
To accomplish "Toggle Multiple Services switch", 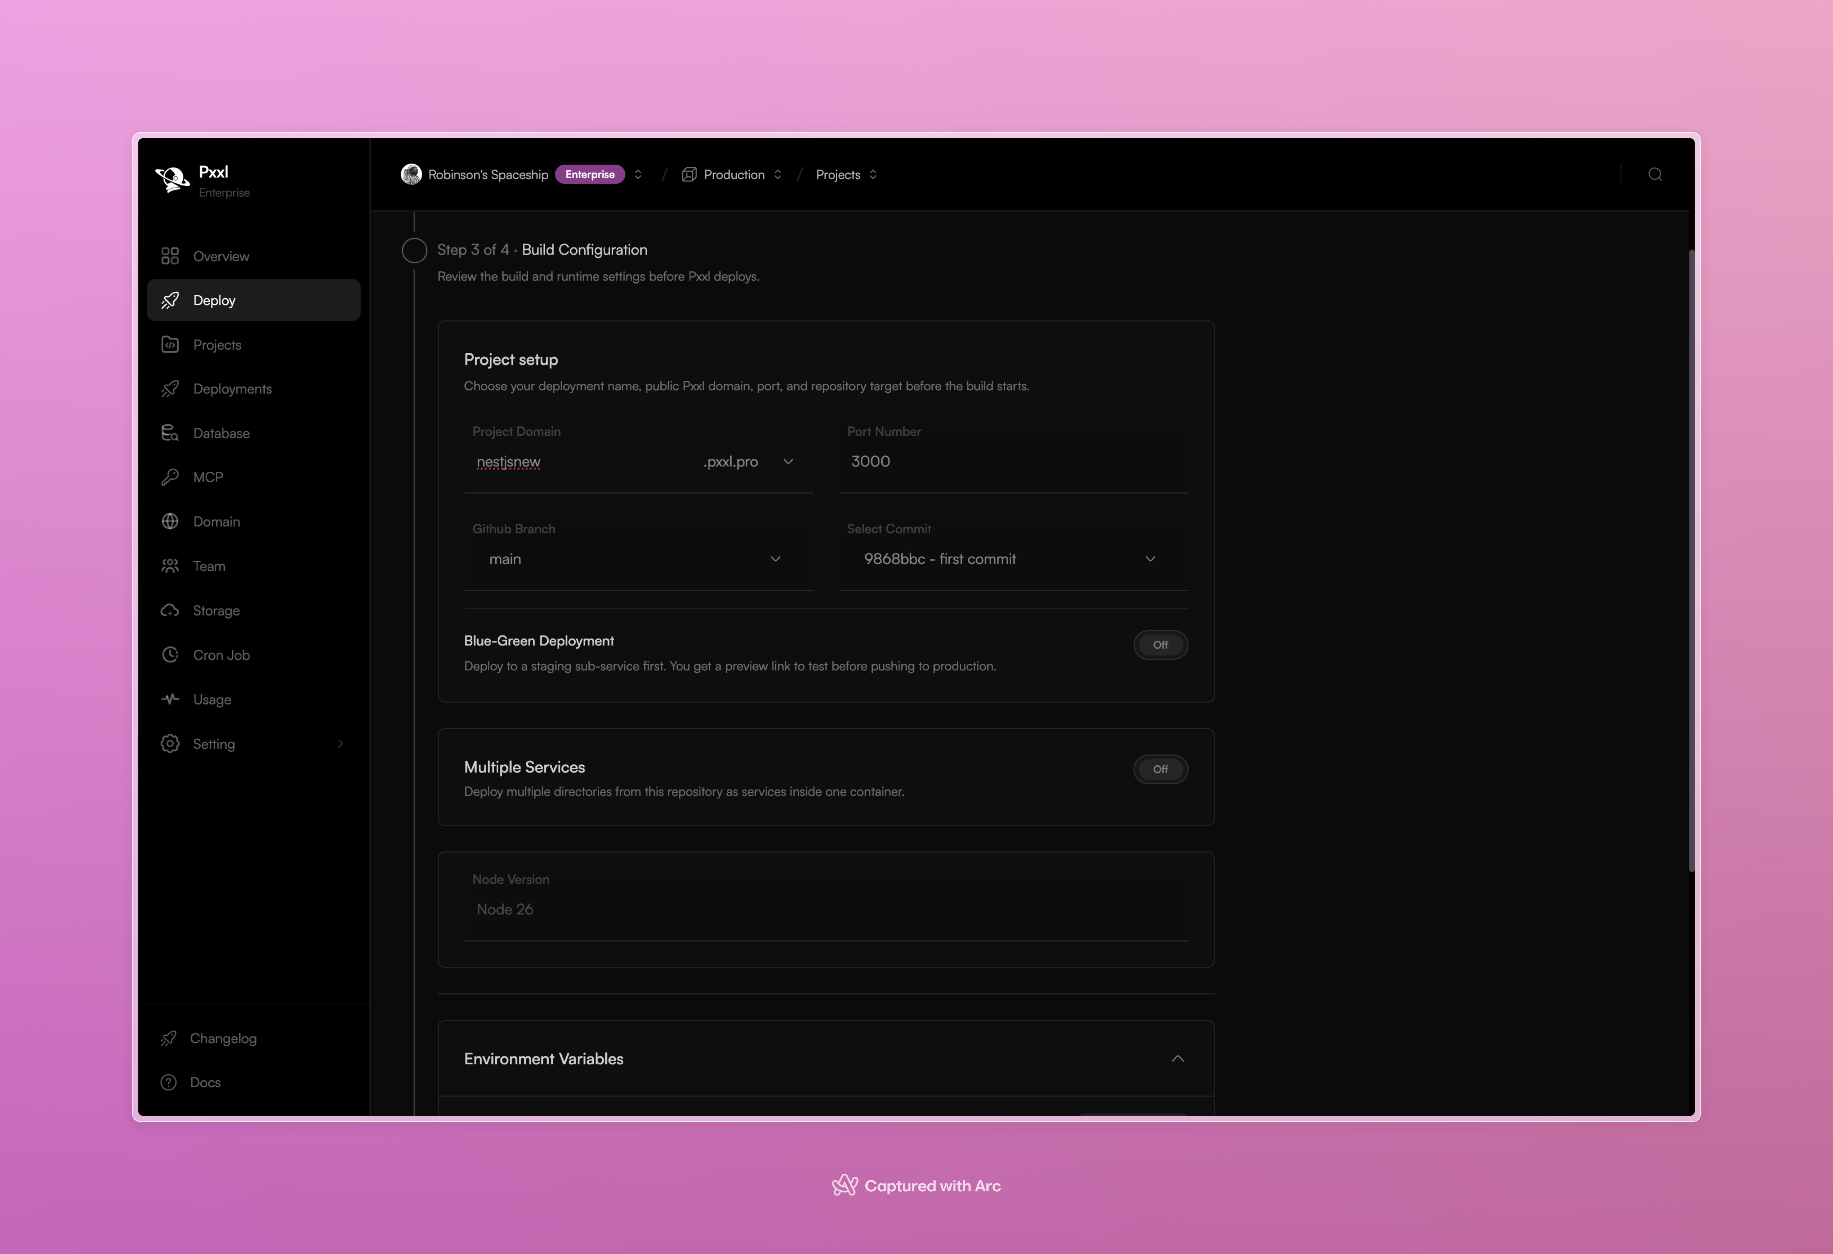I will coord(1160,770).
